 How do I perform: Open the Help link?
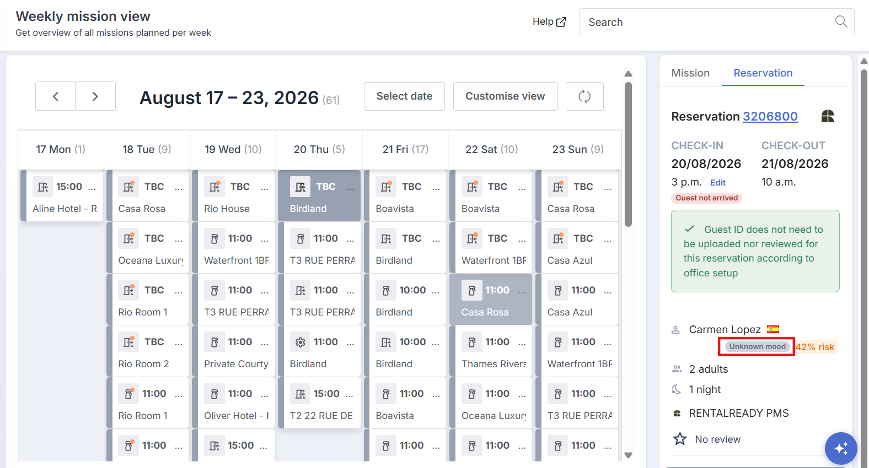tap(549, 21)
